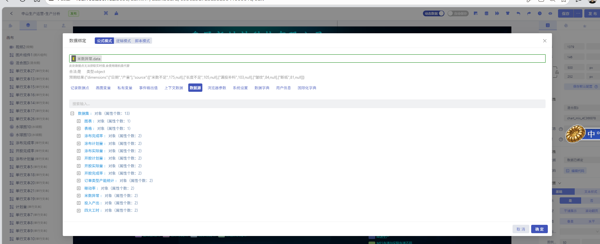600x244 pixels.
Task: Open the 画面变量 tab
Action: [x=103, y=88]
